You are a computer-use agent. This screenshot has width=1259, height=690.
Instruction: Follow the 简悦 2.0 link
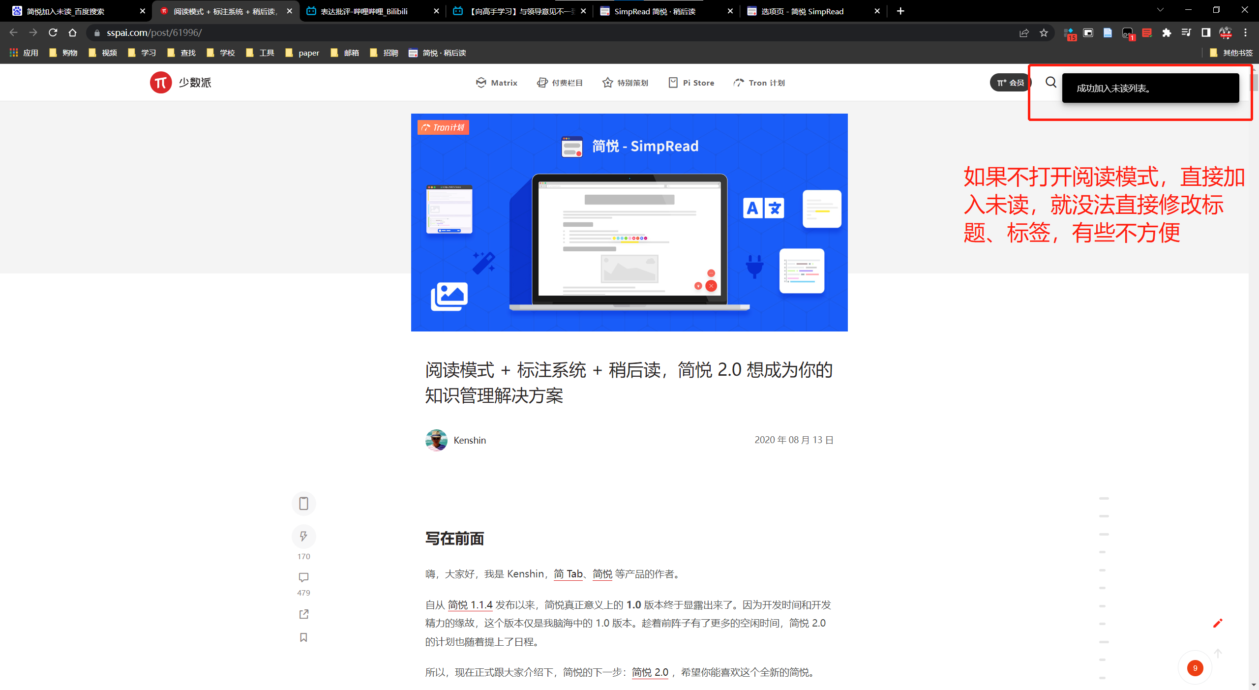(x=650, y=672)
